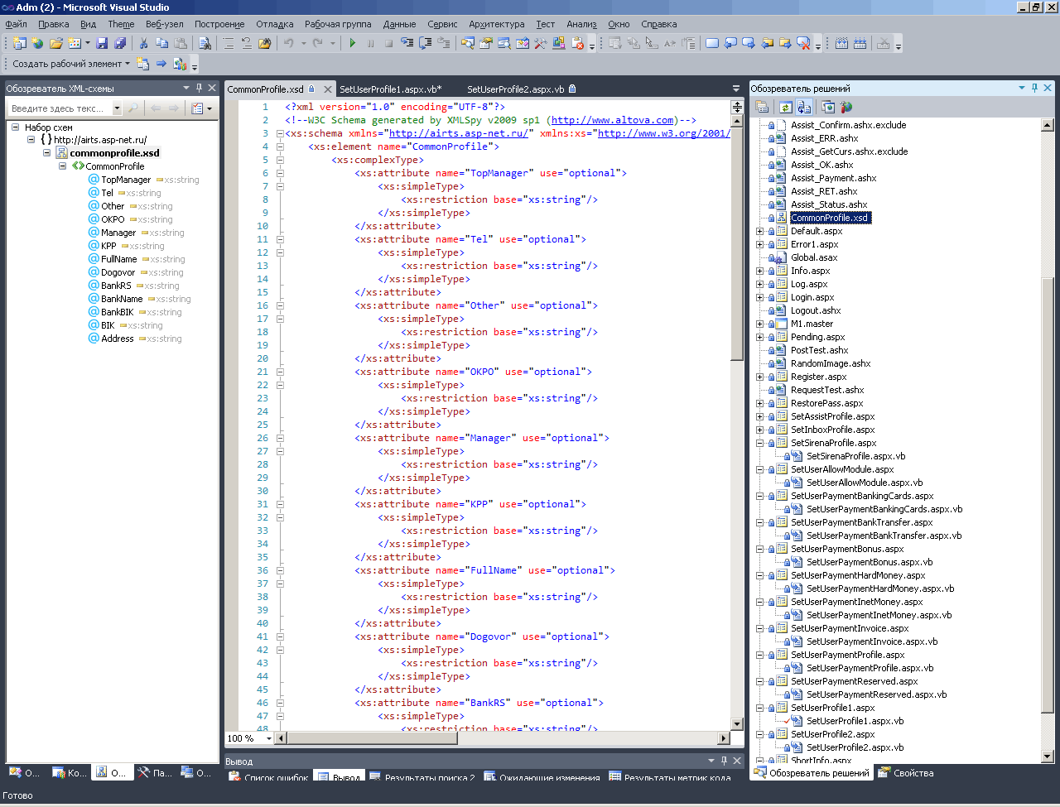Viewport: 1060px width, 807px height.
Task: Open the http://www.altova.com link in code
Action: point(612,120)
